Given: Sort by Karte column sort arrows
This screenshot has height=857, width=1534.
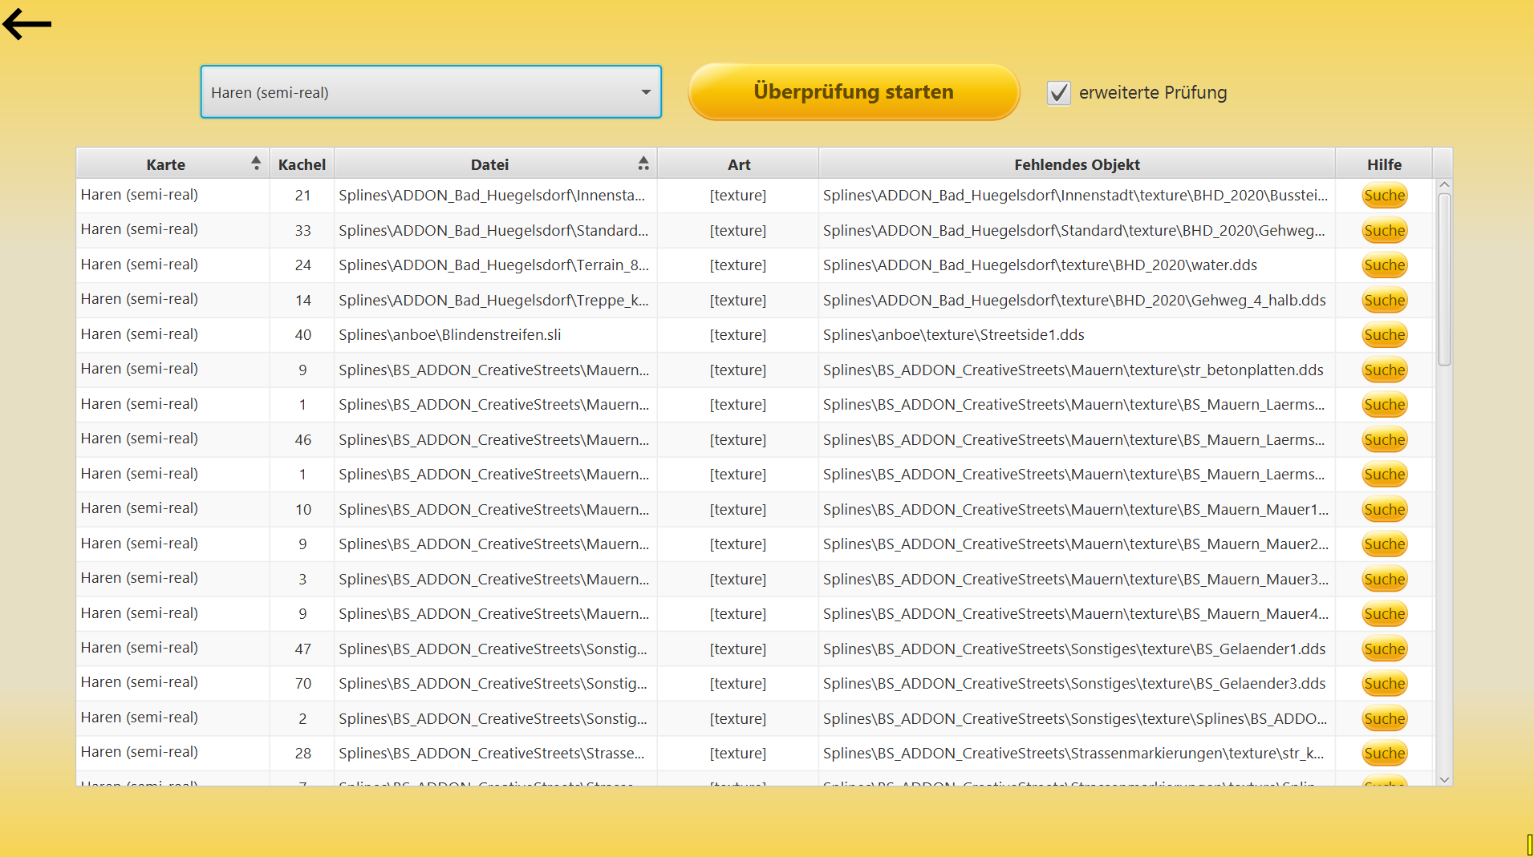Looking at the screenshot, I should pos(255,164).
